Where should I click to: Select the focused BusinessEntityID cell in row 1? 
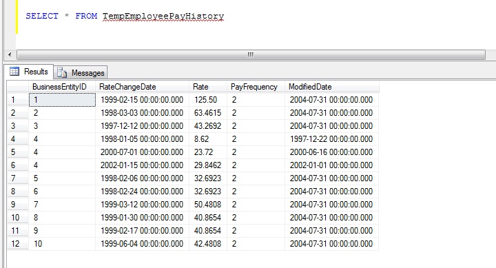click(62, 100)
